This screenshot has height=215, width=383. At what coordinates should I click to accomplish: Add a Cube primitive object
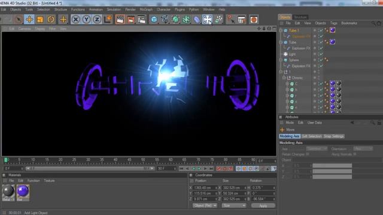pos(154,20)
